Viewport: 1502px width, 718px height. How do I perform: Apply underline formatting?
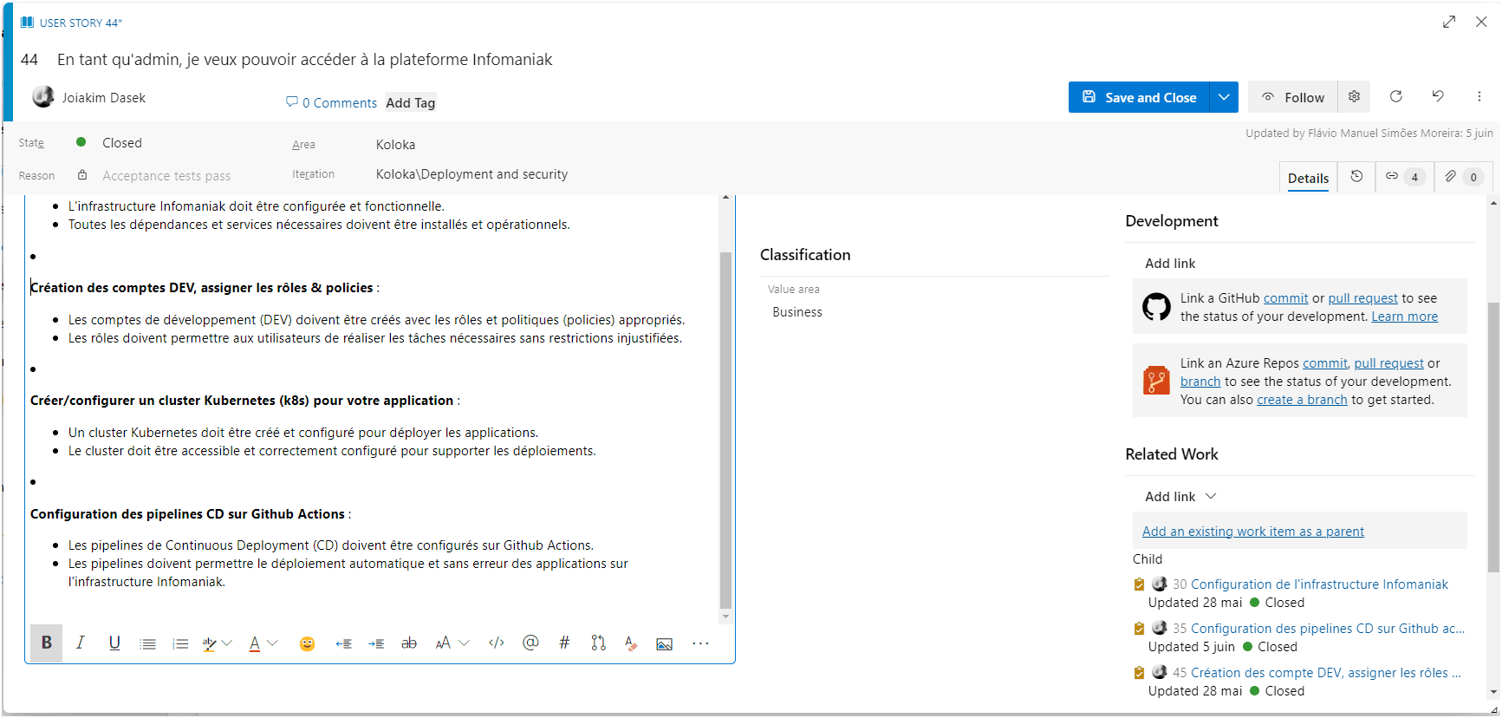[114, 643]
